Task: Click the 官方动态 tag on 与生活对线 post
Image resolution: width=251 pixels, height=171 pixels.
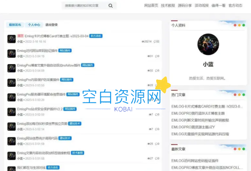Action: click(x=53, y=168)
